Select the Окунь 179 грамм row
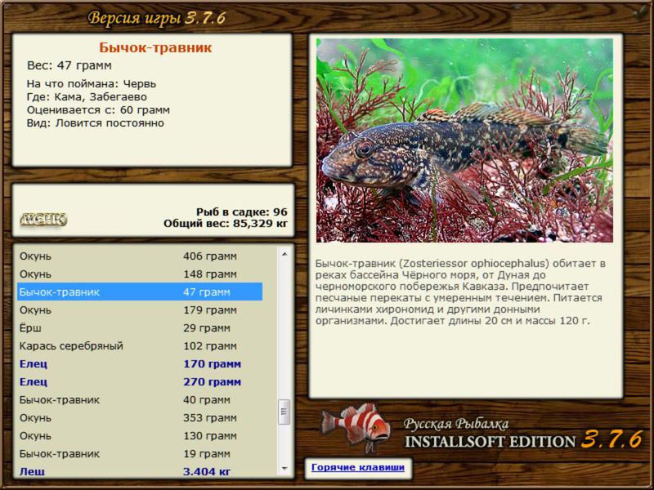This screenshot has height=490, width=654. tap(140, 310)
